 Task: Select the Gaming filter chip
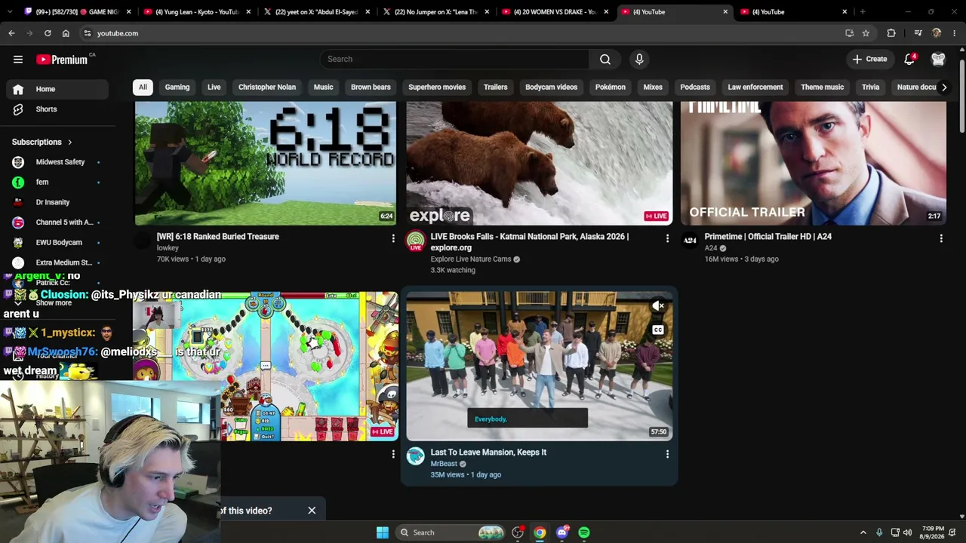coord(177,87)
